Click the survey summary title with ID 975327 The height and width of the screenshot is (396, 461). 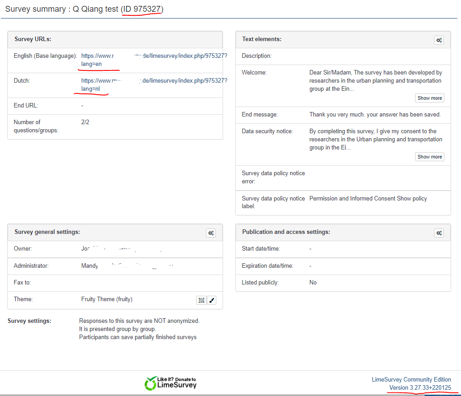(84, 9)
